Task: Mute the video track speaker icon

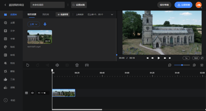Action: click(39, 93)
